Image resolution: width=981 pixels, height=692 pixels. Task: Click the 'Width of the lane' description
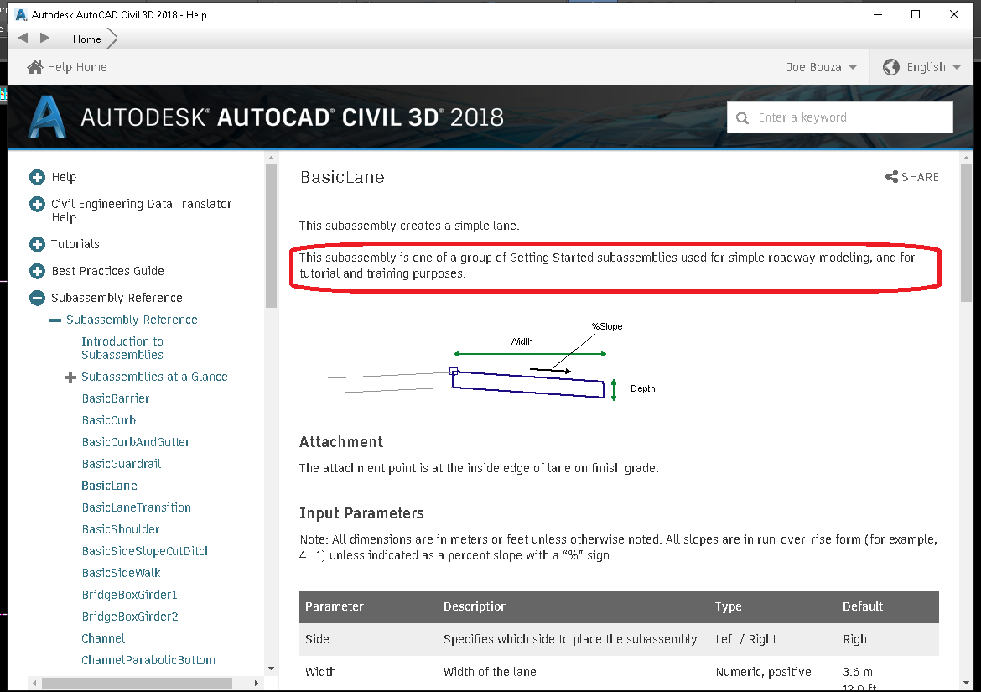coord(490,672)
